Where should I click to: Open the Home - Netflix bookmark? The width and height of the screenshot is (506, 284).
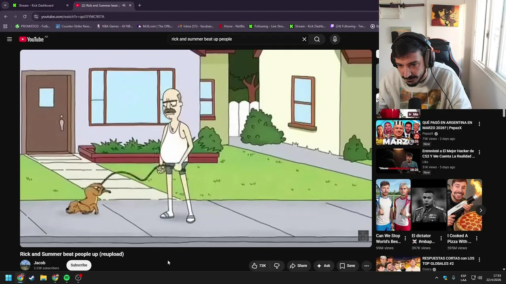pos(231,26)
